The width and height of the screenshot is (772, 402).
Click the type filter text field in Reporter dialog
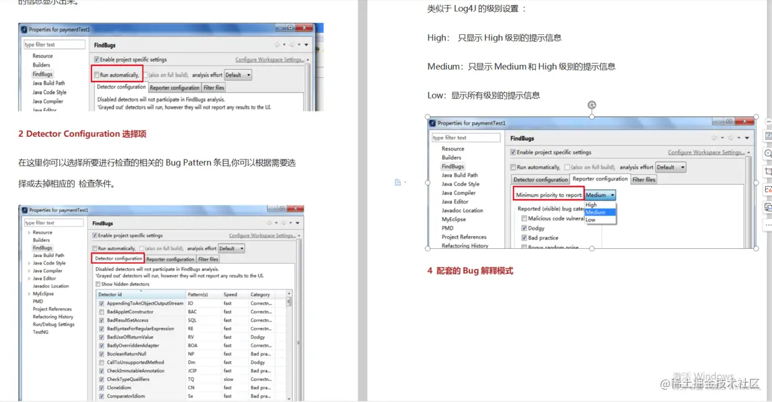[x=466, y=138]
